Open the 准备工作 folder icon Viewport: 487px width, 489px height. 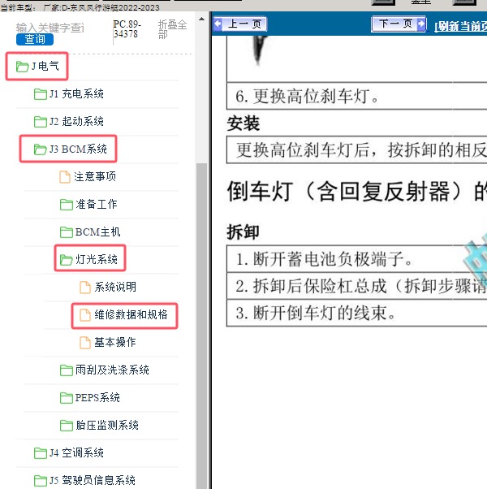click(x=67, y=204)
